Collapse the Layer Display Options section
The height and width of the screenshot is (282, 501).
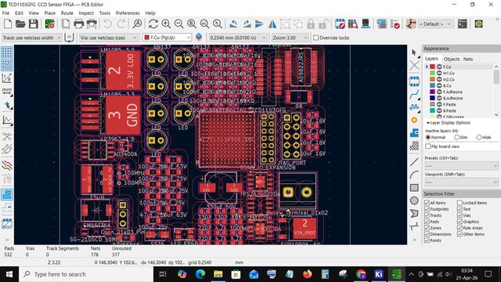[x=449, y=123]
